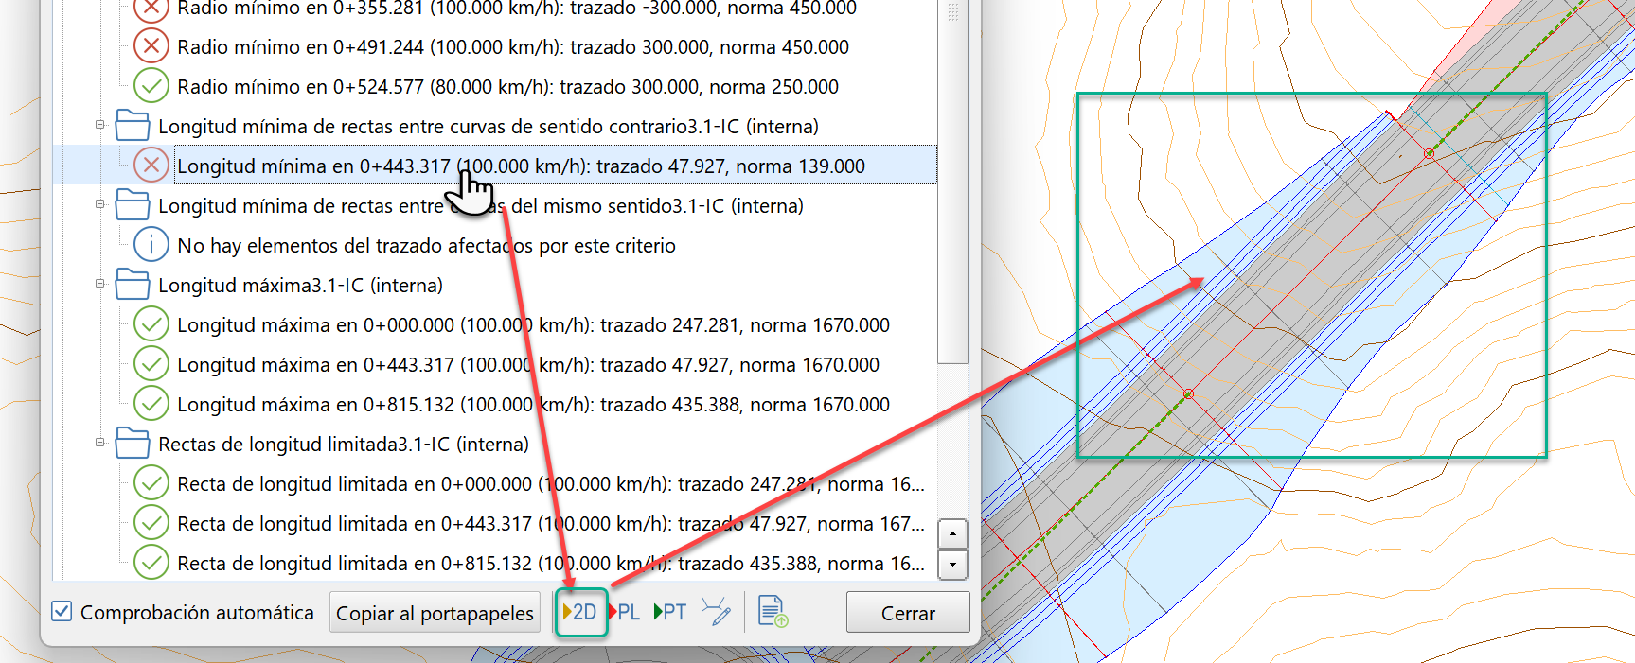Click the tree list vertical scrollbar thumb
1635x663 pixels.
click(x=952, y=180)
